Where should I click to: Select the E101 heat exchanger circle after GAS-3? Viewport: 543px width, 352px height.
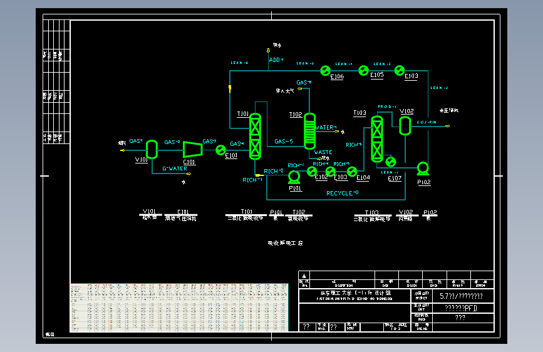[x=220, y=150]
